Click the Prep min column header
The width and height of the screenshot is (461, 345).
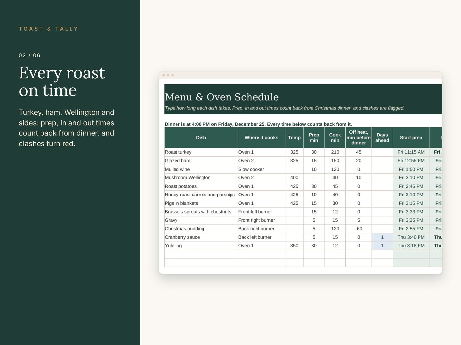coord(314,138)
